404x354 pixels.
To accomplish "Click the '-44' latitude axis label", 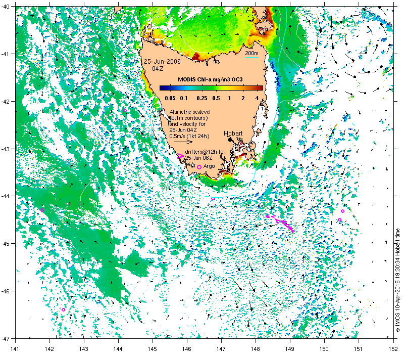I will click(x=5, y=196).
